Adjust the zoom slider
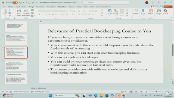174x98 pixels. tap(156, 92)
